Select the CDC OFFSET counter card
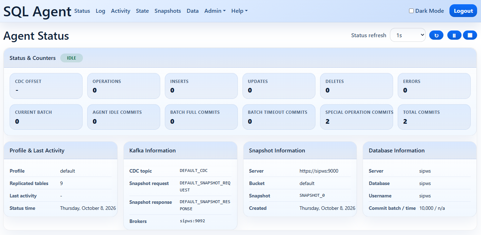Viewport: 481px width, 235px height. click(46, 86)
